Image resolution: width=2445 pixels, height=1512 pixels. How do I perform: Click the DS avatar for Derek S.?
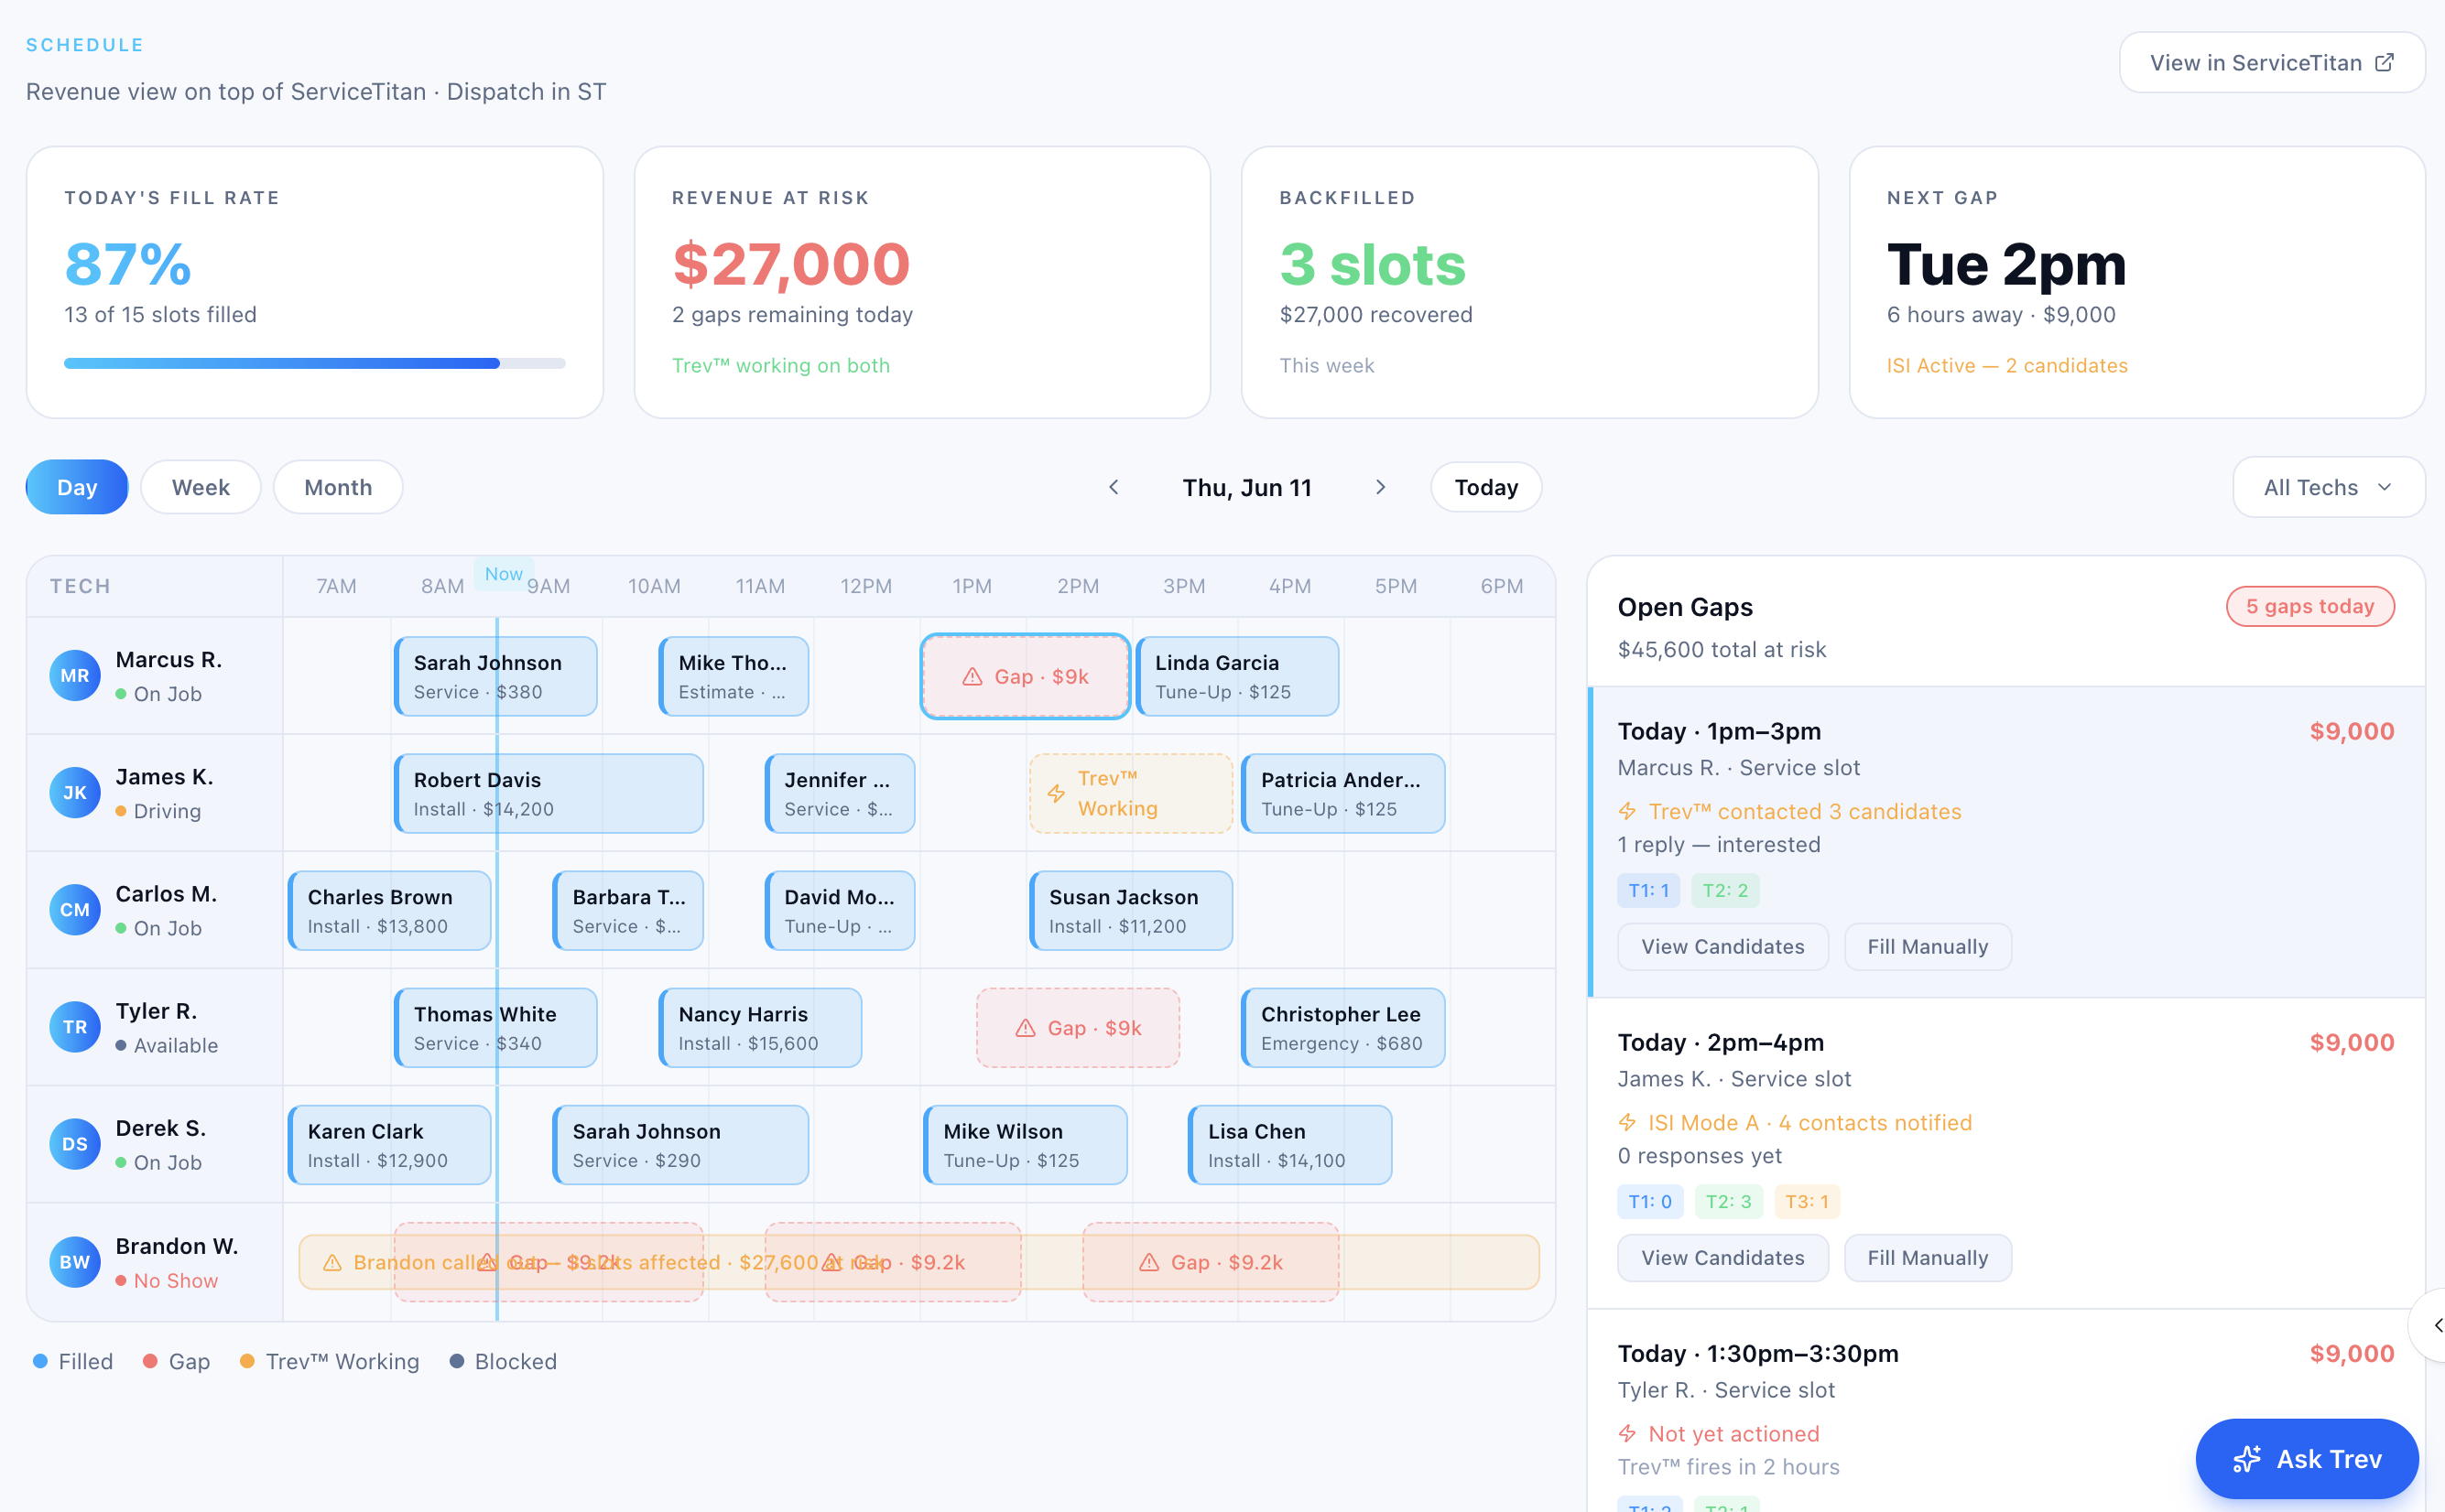(x=75, y=1144)
